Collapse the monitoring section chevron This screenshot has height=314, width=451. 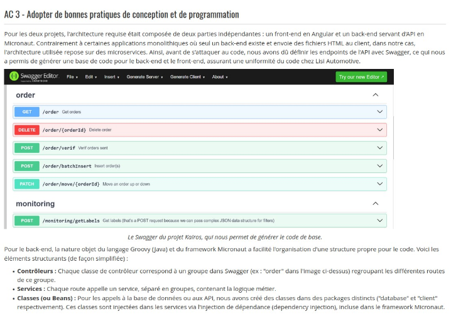pyautogui.click(x=376, y=204)
